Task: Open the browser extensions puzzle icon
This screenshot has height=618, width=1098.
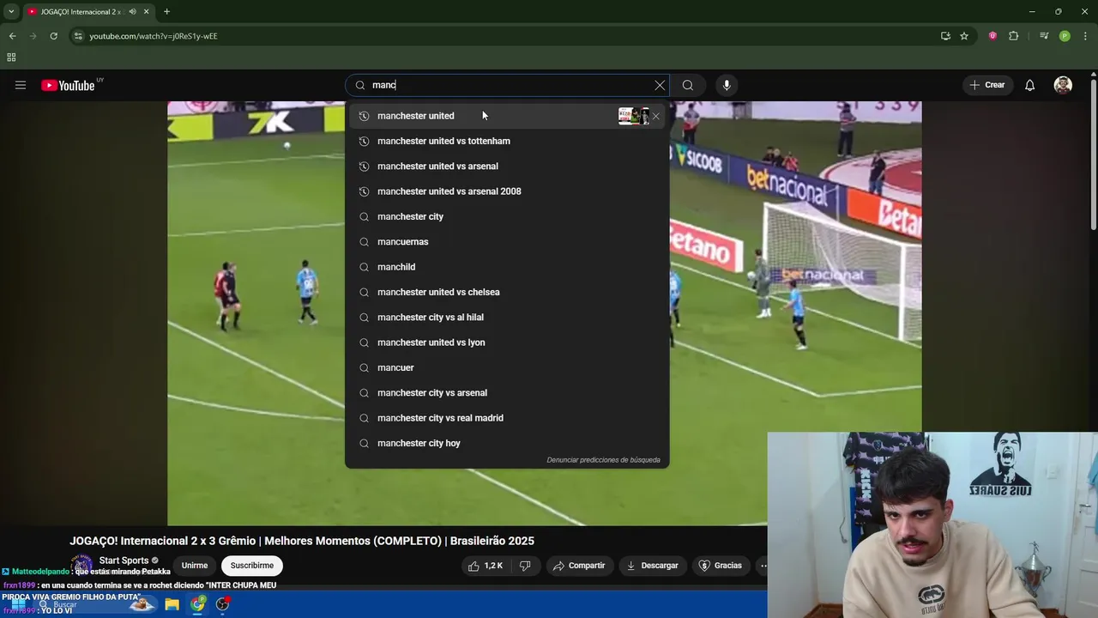Action: pyautogui.click(x=1014, y=36)
